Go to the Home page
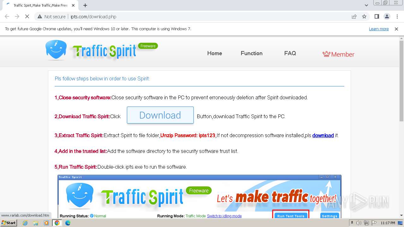 point(215,53)
